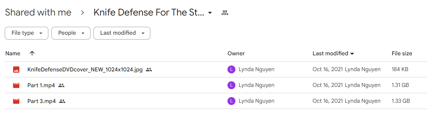Sort by the Name column header
The image size is (427, 127).
tap(13, 53)
